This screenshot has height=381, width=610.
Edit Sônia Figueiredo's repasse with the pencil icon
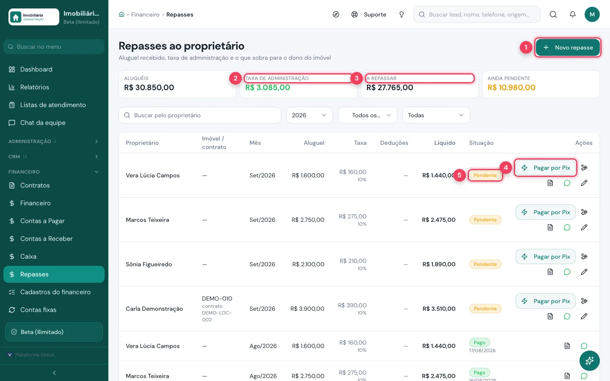point(584,272)
